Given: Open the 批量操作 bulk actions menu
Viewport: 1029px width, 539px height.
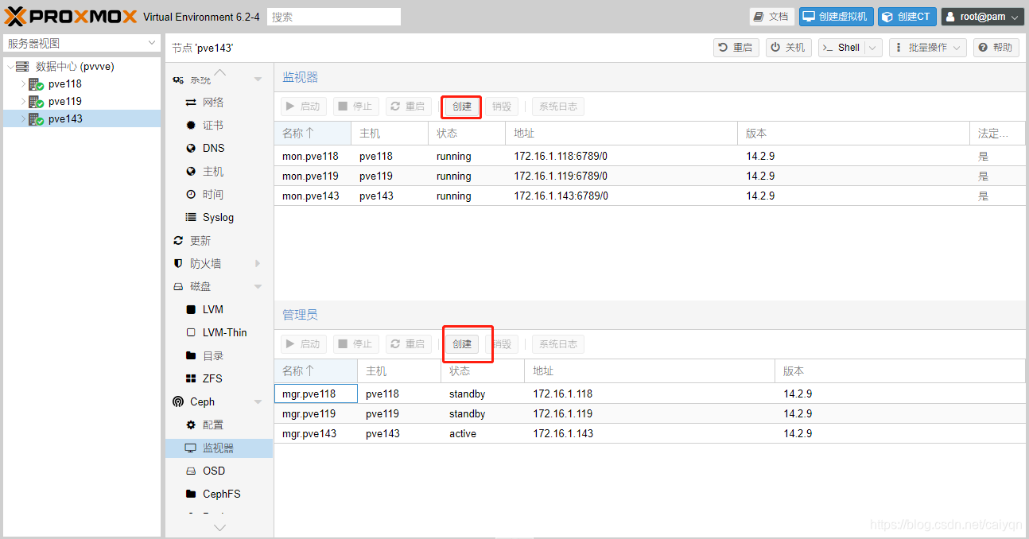Looking at the screenshot, I should (x=928, y=48).
